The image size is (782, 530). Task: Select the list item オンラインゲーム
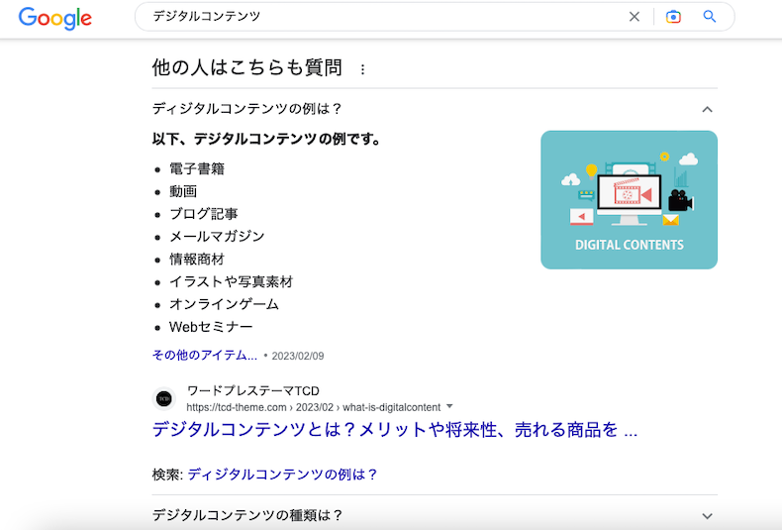[x=224, y=304]
